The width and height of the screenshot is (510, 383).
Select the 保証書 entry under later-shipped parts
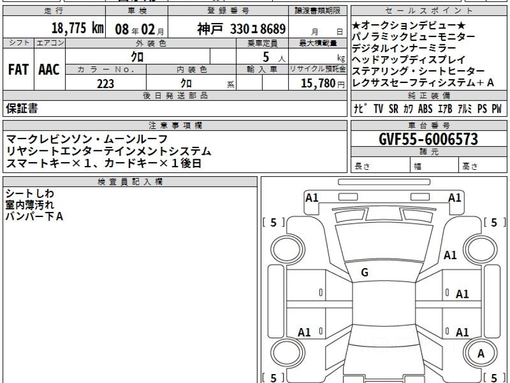tap(22, 109)
